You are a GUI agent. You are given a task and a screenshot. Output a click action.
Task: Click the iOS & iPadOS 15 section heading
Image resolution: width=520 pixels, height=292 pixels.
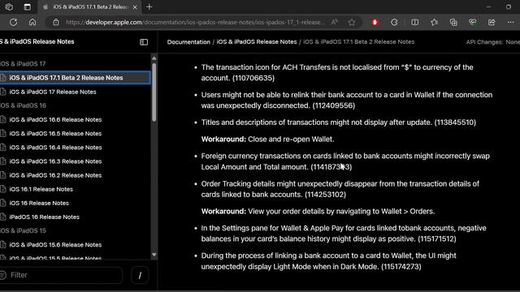(23, 230)
